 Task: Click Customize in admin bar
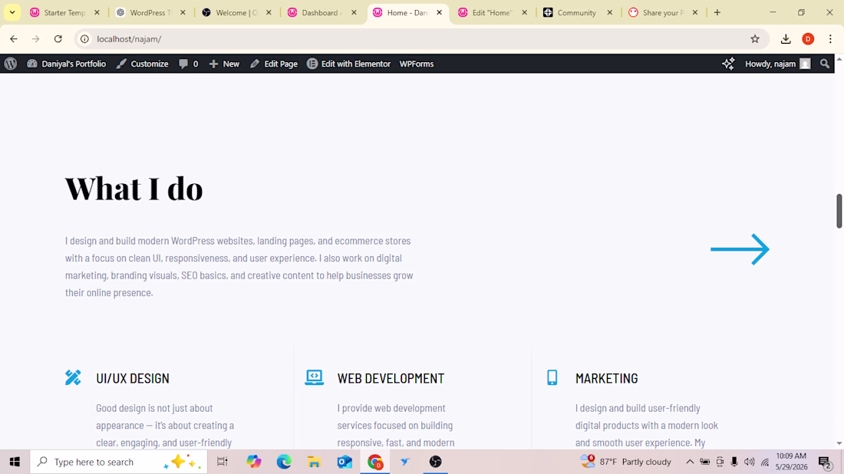point(143,64)
